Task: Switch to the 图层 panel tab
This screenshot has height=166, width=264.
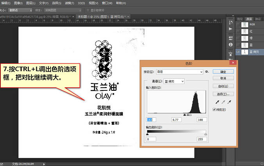Action: (240, 19)
